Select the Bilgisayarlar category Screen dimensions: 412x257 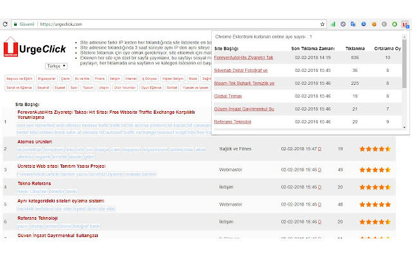(x=46, y=78)
